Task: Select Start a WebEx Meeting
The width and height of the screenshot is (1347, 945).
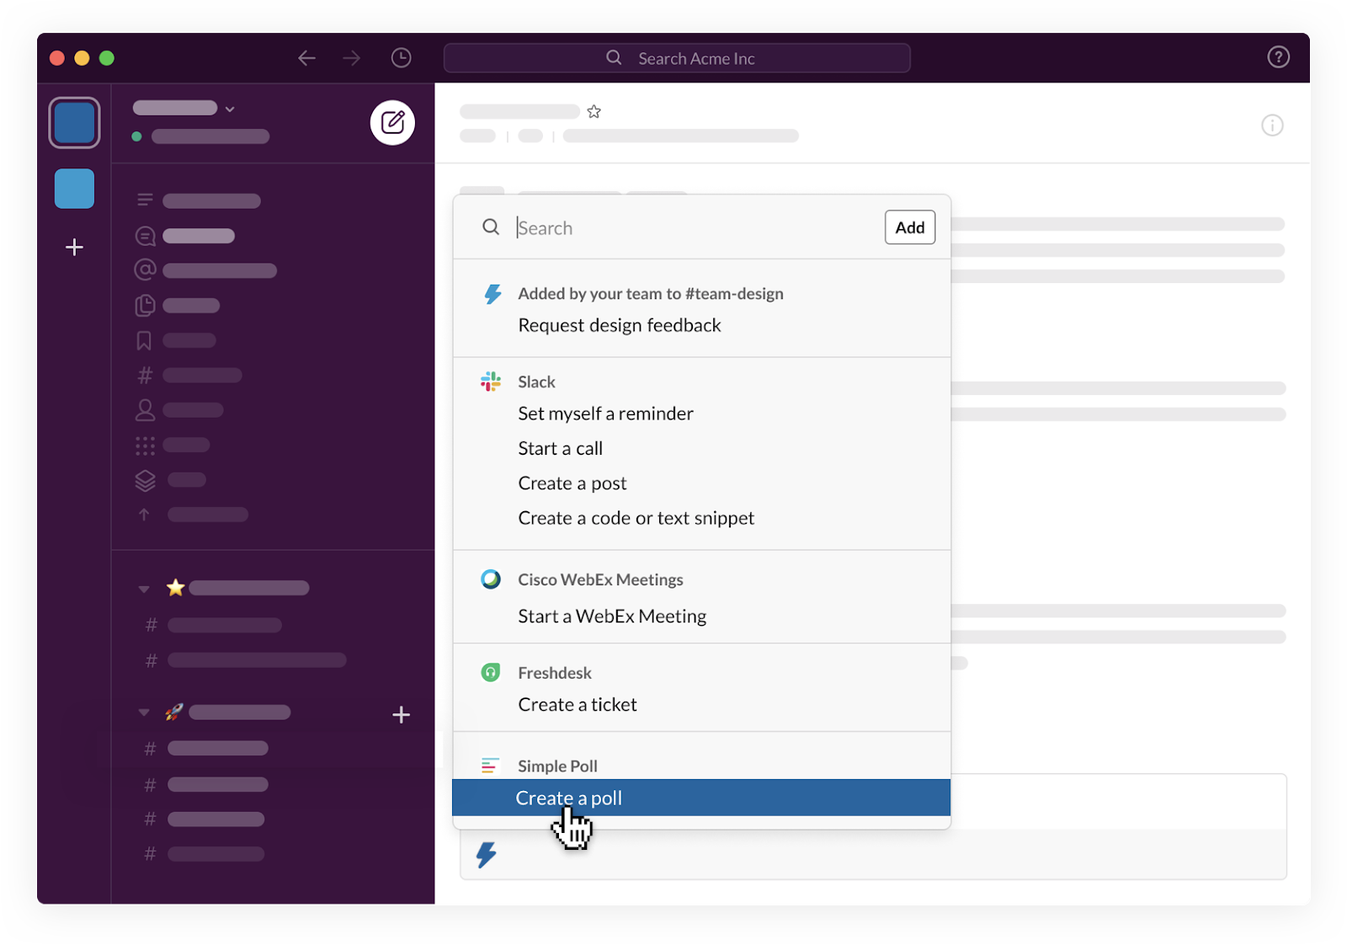Action: click(612, 617)
